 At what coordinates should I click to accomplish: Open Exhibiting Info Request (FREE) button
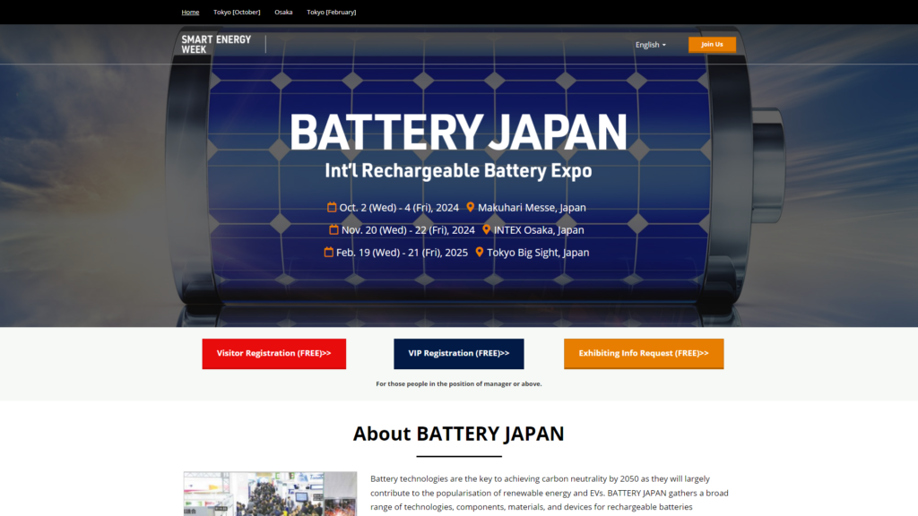[x=644, y=353]
